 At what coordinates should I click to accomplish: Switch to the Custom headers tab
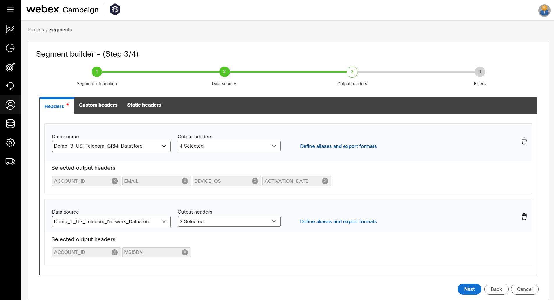98,105
